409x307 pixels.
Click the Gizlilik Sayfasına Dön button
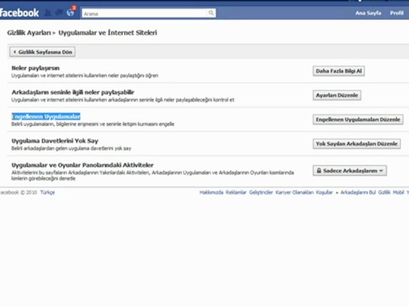pyautogui.click(x=43, y=52)
